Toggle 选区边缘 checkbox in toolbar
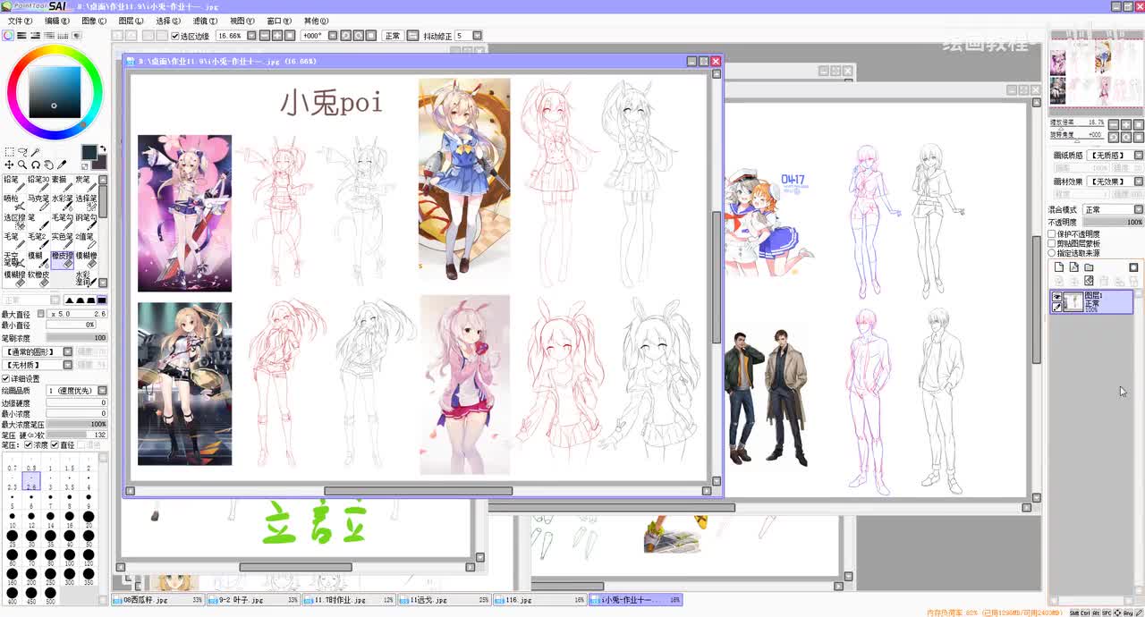 (x=174, y=36)
